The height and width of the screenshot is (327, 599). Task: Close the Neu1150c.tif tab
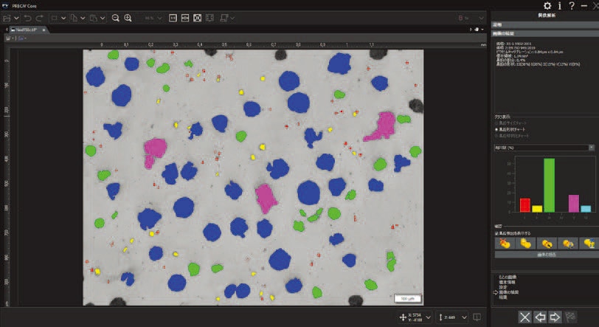[44, 30]
